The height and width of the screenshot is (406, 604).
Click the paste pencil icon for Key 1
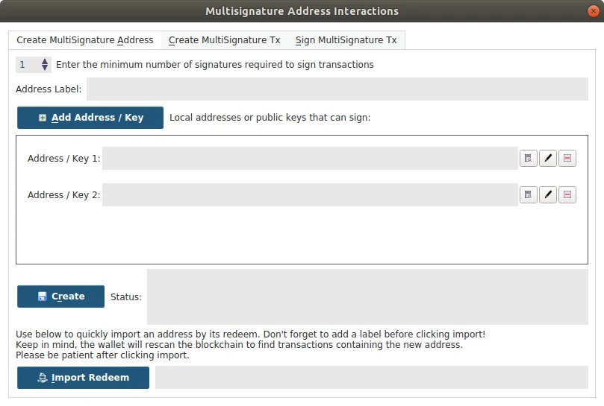coord(548,158)
